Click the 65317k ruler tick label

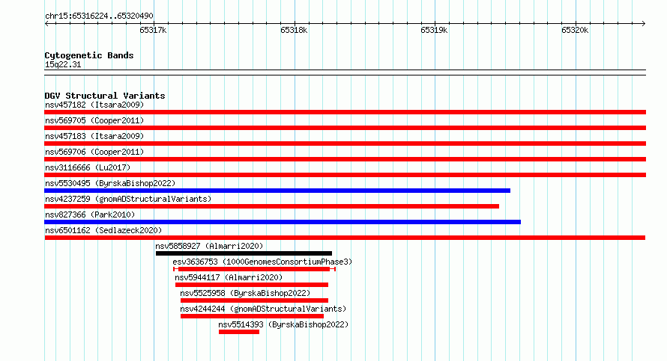pos(153,30)
